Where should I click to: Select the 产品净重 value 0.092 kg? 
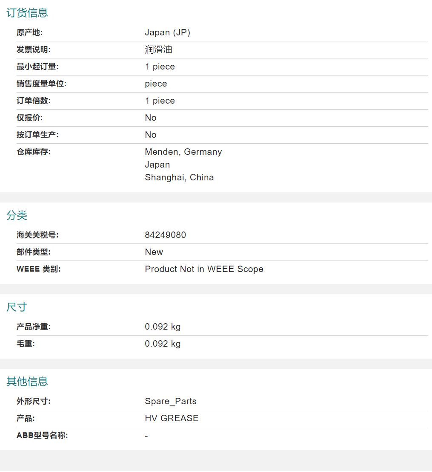coord(163,327)
